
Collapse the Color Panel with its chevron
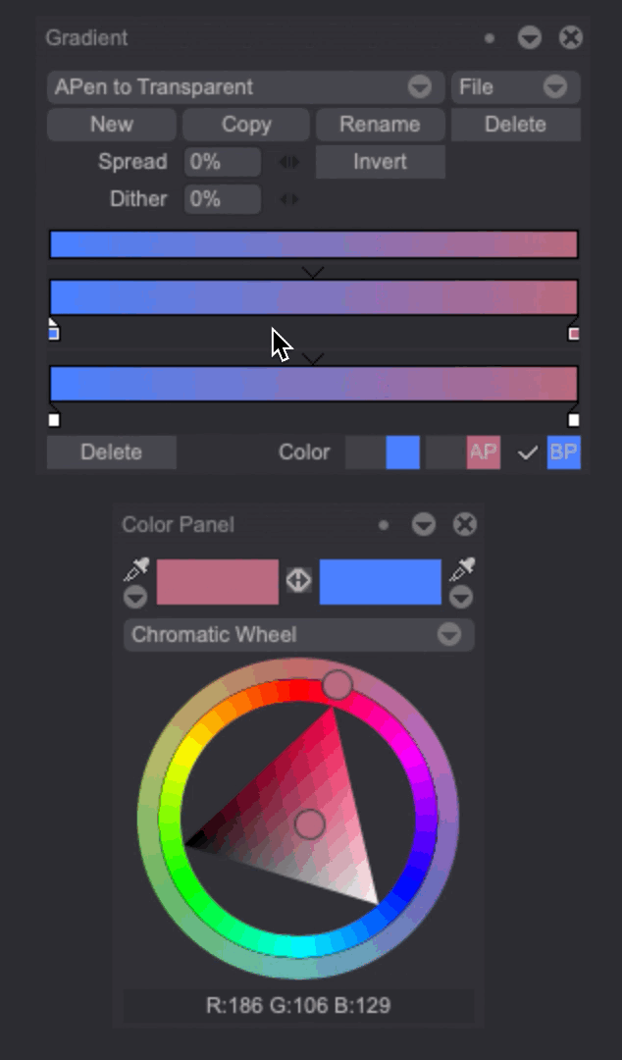pyautogui.click(x=424, y=525)
